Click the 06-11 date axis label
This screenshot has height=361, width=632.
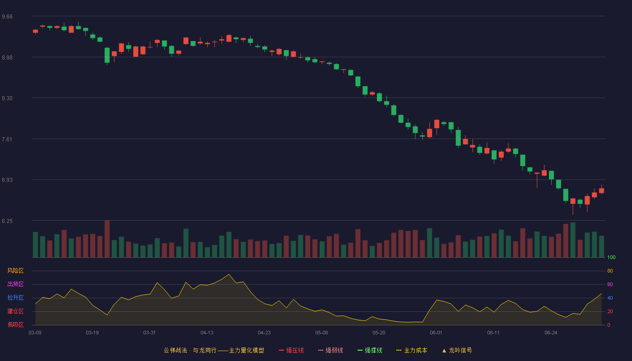pos(493,333)
